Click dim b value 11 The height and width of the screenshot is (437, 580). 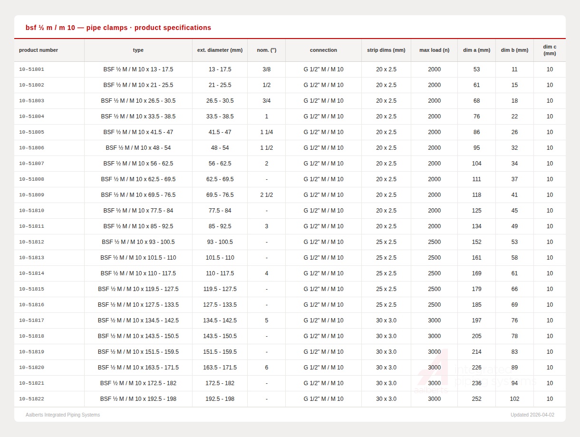(514, 69)
